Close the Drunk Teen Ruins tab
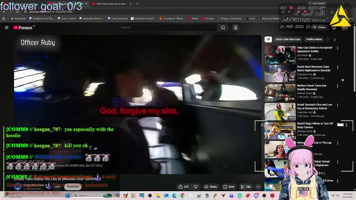 [x=86, y=4]
